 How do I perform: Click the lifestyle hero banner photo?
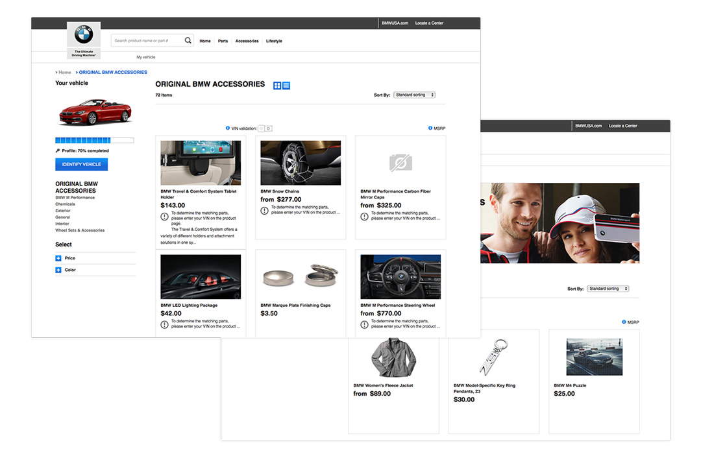tap(560, 223)
